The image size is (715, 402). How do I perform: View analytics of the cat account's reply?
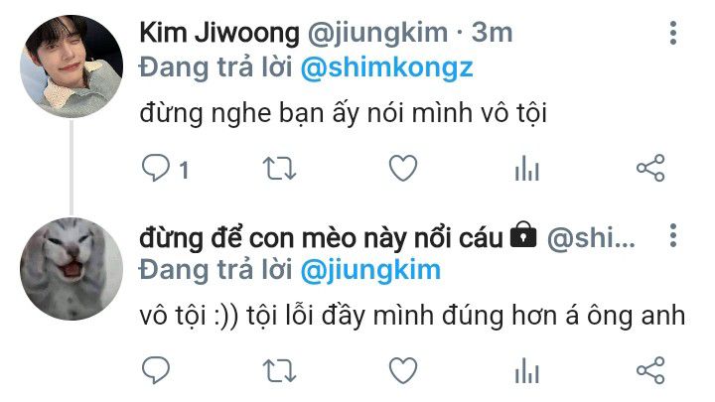click(526, 370)
